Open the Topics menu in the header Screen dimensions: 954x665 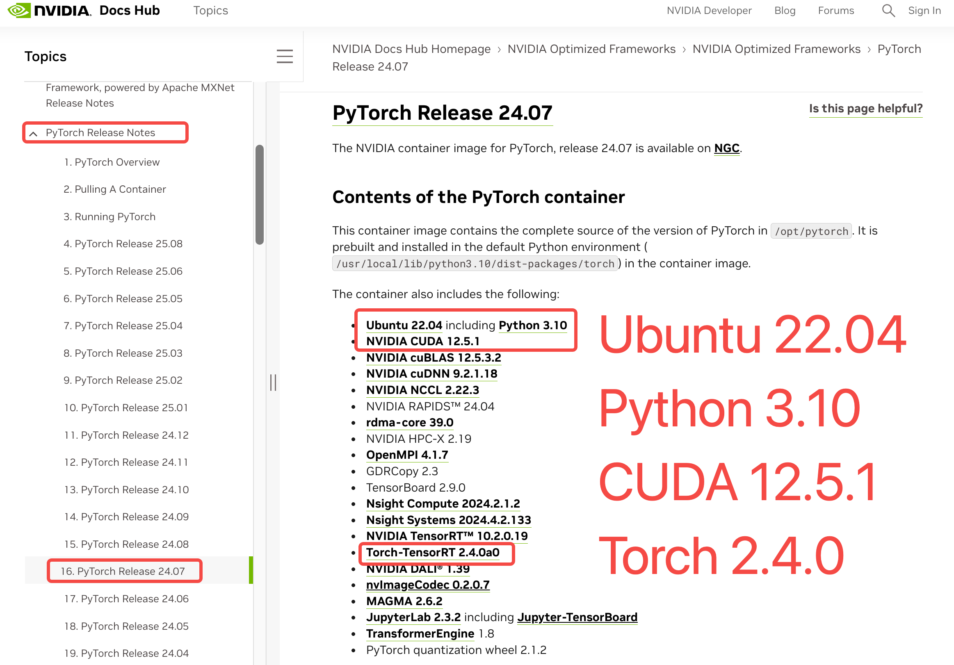[x=210, y=10]
